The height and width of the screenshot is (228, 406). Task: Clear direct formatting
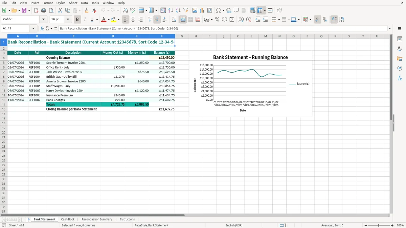click(x=94, y=10)
